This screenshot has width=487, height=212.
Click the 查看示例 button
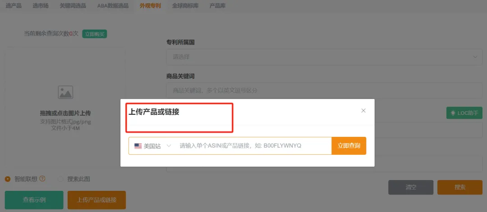tap(34, 200)
